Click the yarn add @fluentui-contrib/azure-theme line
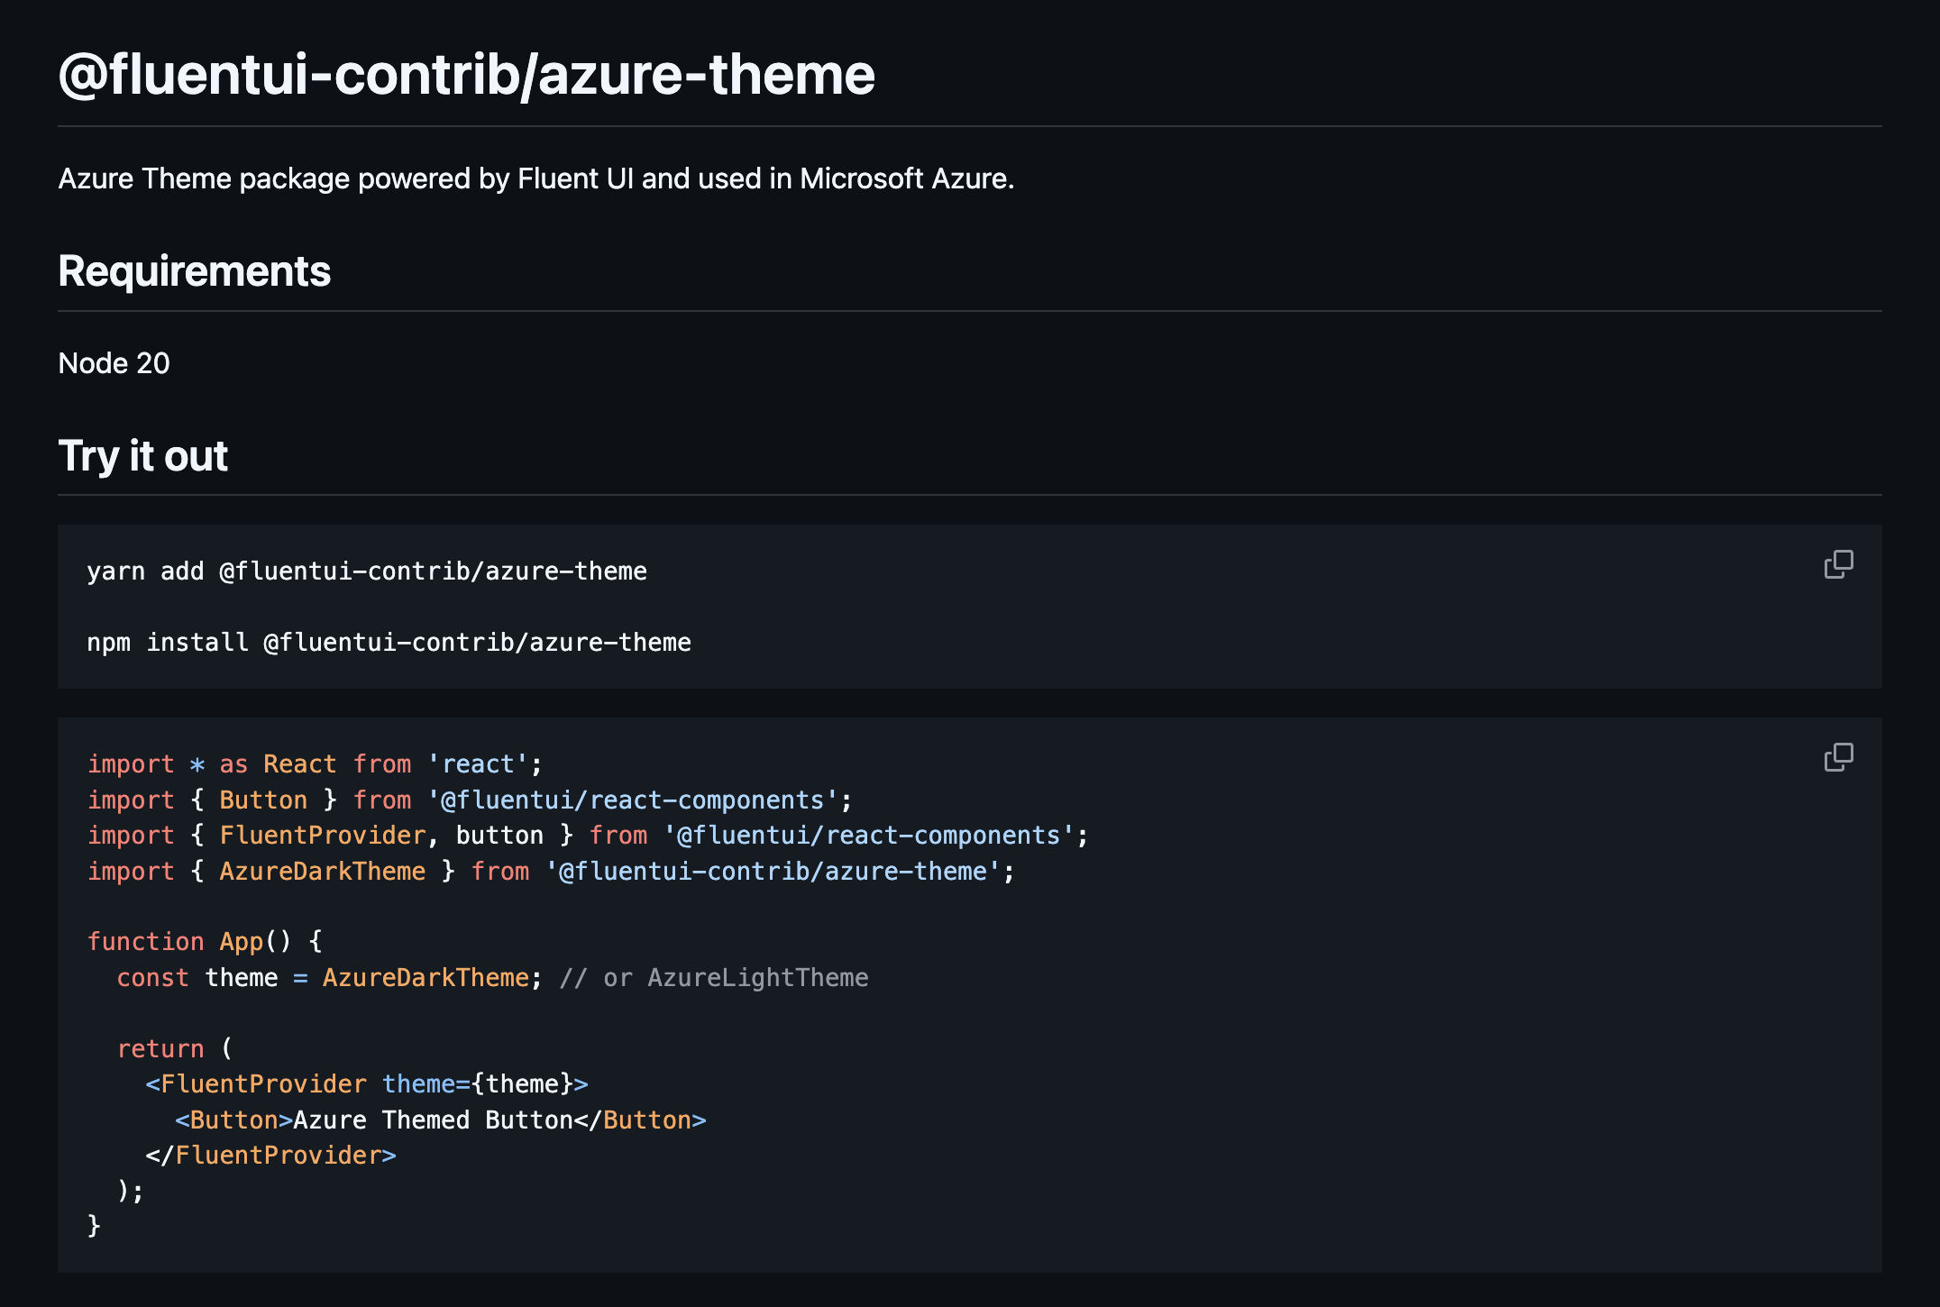The image size is (1940, 1307). (x=367, y=571)
